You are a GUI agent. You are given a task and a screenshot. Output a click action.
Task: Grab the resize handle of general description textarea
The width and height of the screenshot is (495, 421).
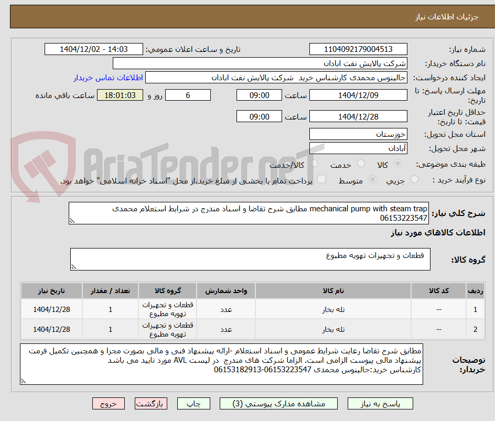[72, 221]
